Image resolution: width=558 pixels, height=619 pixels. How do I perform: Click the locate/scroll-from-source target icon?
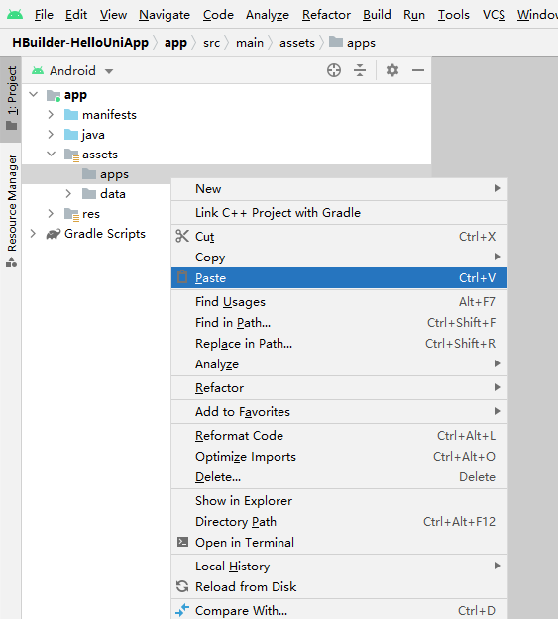(334, 70)
